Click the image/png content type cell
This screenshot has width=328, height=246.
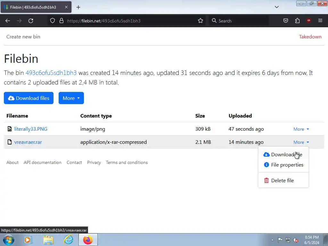(x=93, y=129)
